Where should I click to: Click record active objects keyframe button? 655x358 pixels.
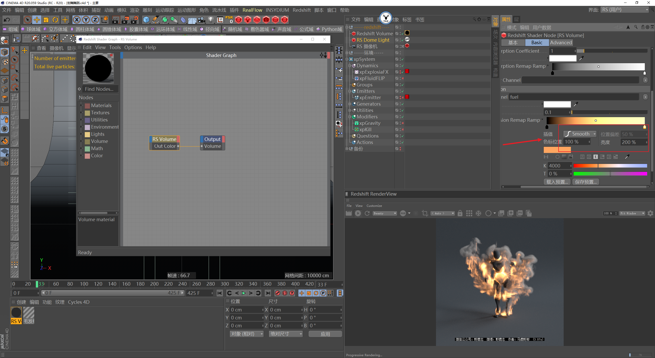point(277,293)
